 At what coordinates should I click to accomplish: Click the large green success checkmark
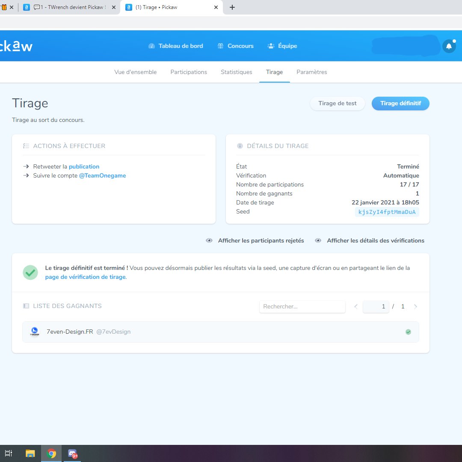pos(30,272)
